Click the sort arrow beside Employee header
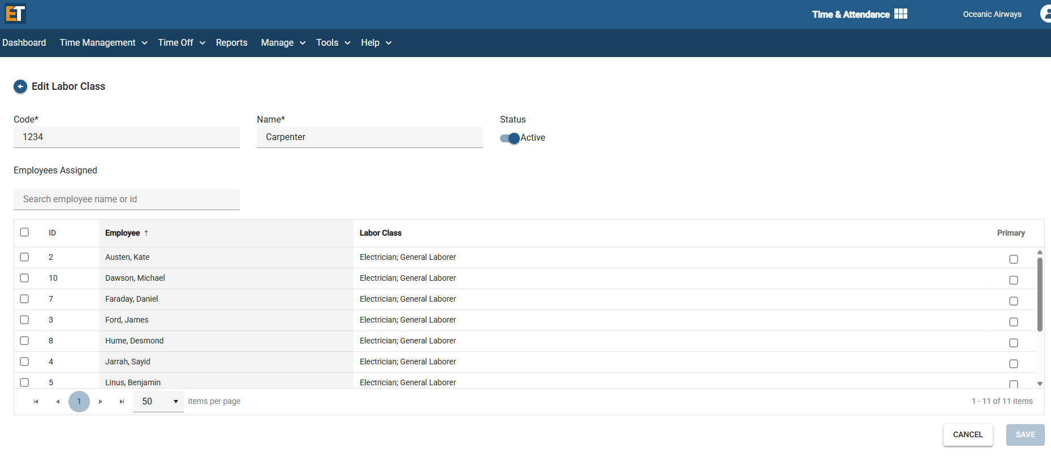Viewport: 1051px width, 457px height. click(x=146, y=233)
